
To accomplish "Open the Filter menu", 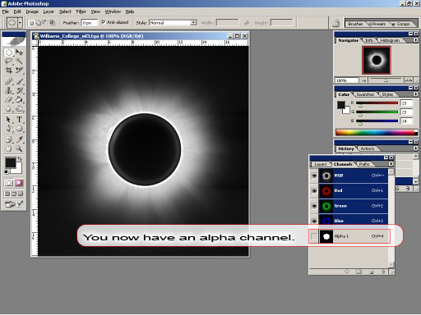I will coord(81,11).
